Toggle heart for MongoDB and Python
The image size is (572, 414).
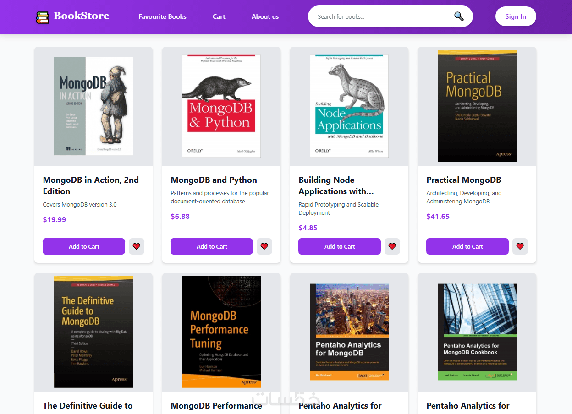point(264,246)
